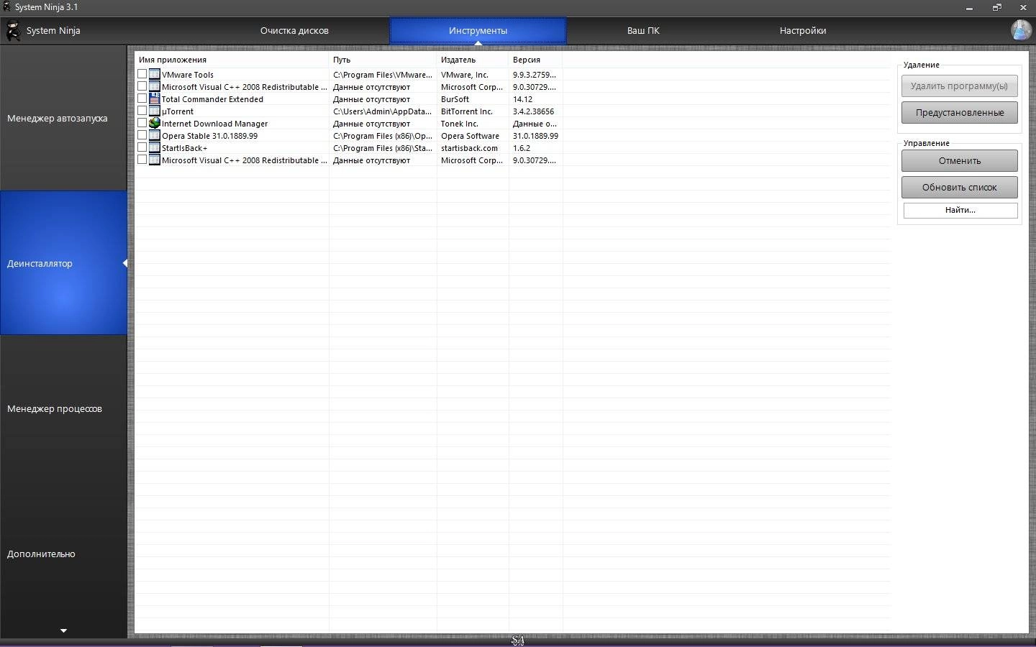The image size is (1036, 647).
Task: Select the Total Commander Extended row name
Action: 212,99
